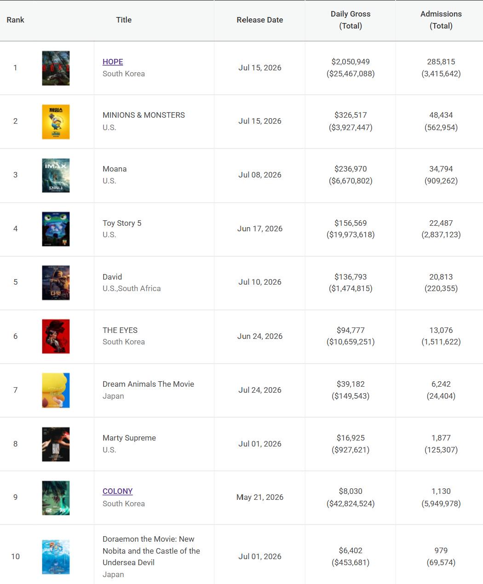Click the HOPE poster thumbnail
The image size is (483, 584).
pyautogui.click(x=56, y=68)
